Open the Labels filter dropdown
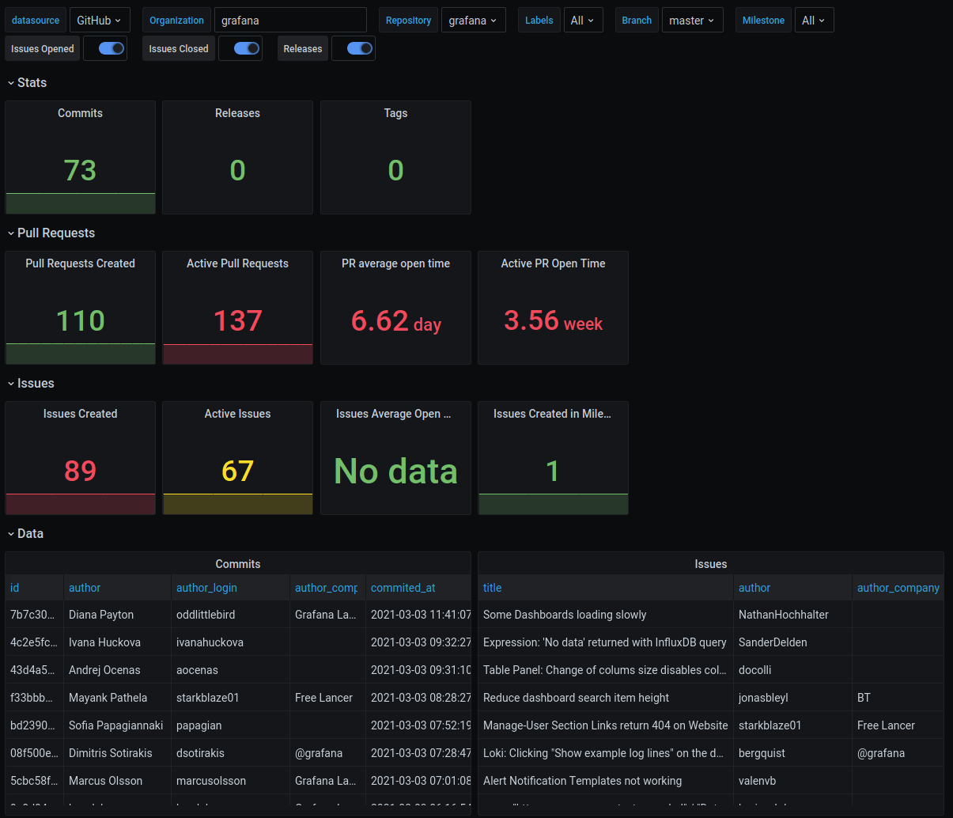This screenshot has width=953, height=818. click(583, 20)
